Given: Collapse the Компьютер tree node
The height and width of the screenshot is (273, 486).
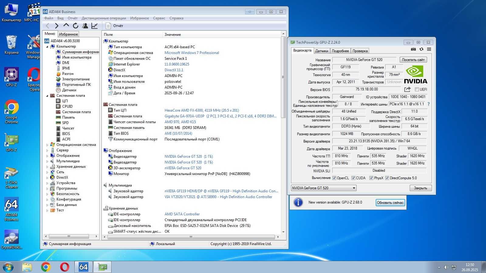Looking at the screenshot, I should [47, 47].
